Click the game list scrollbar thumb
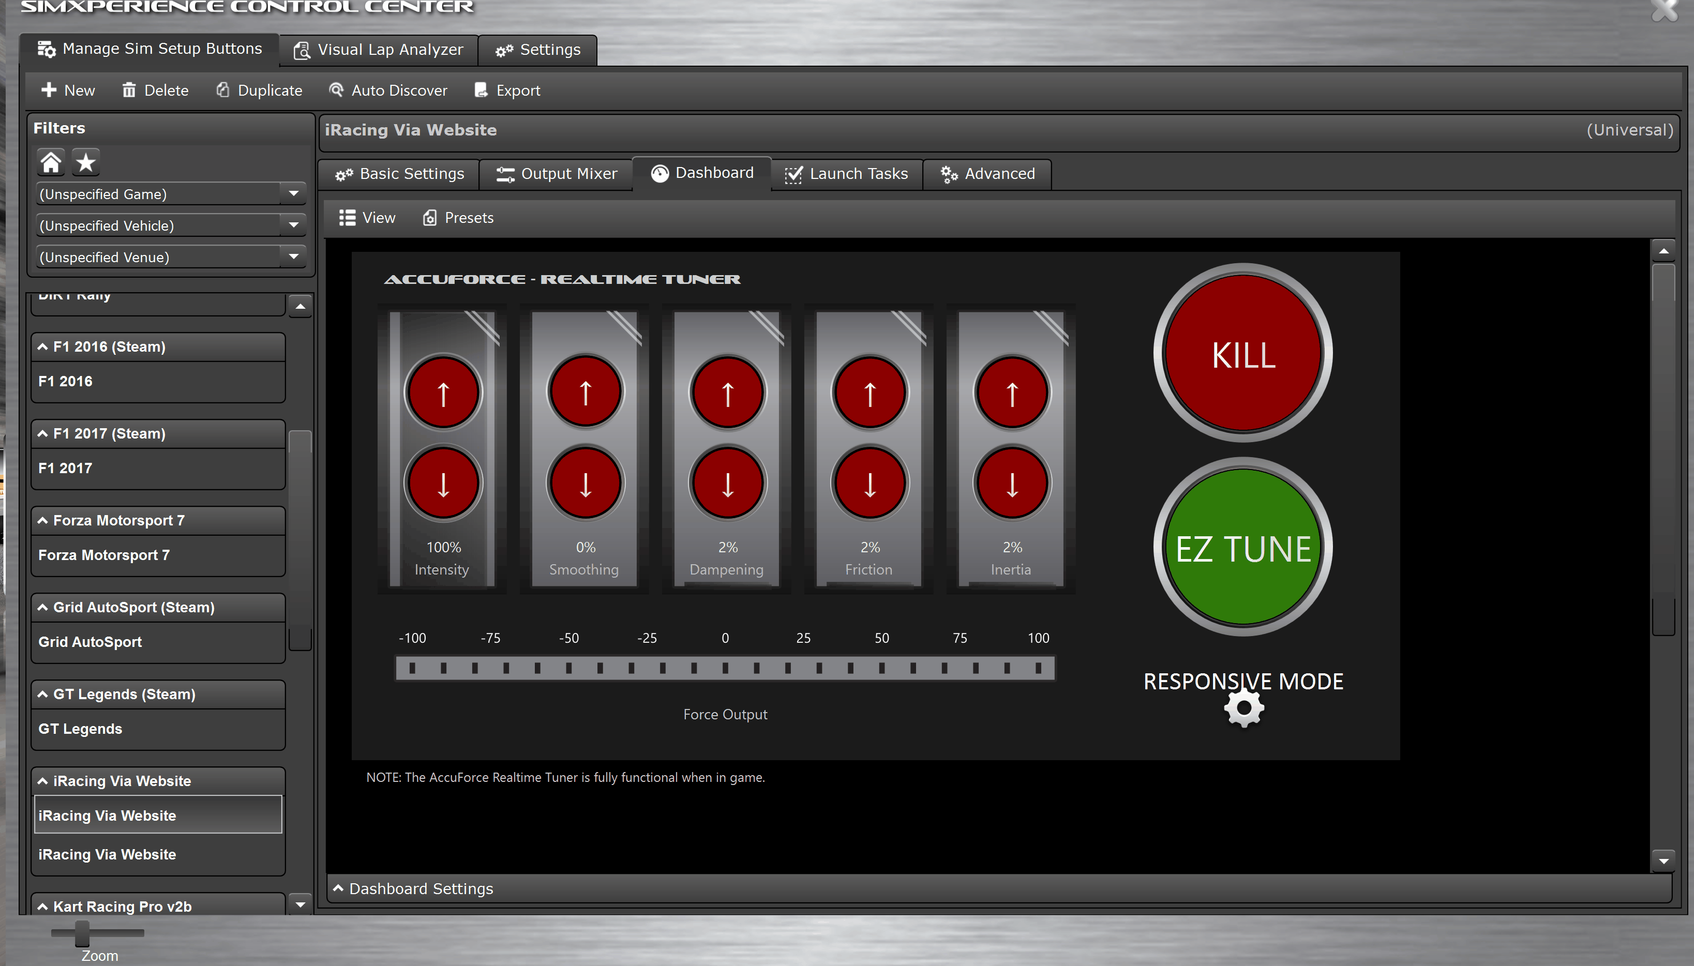 [301, 540]
